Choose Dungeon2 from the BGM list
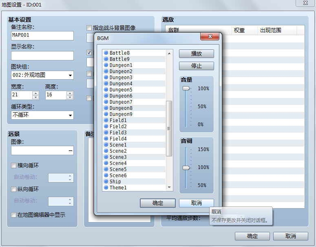This screenshot has height=247, width=316. pos(134,71)
